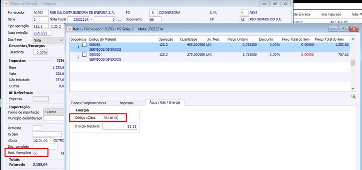Screen dimensions: 362x170
Task: Click the item grid scroll down arrow
Action: tap(352, 88)
